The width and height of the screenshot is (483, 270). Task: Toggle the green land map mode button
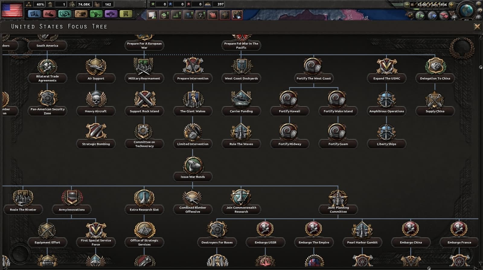[420, 15]
